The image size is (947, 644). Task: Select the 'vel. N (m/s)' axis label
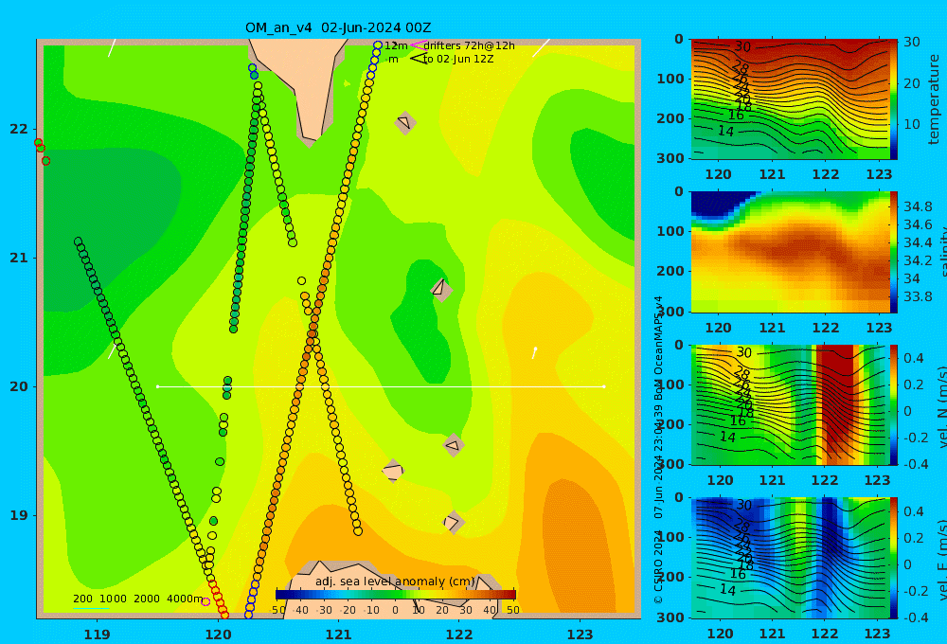coord(942,406)
